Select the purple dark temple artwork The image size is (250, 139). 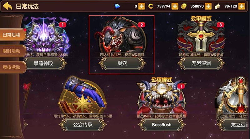point(46,34)
